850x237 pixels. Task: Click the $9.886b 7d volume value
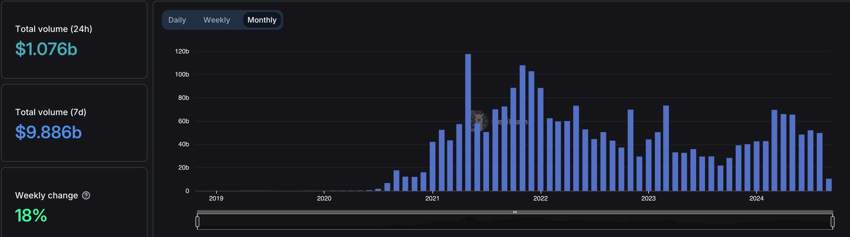pos(48,132)
